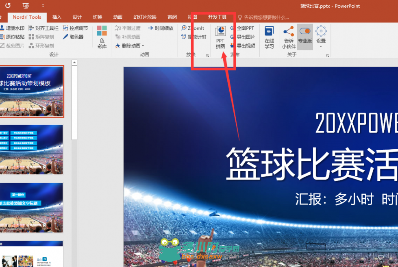
Task: Select first slide thumbnail 球比赛活动策划模板
Action: pyautogui.click(x=31, y=91)
